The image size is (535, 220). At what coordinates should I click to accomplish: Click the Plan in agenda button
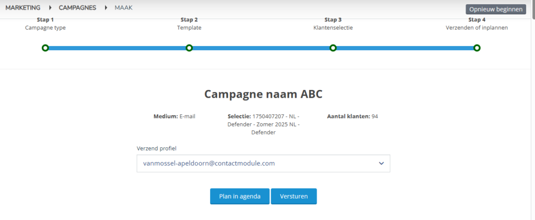point(240,196)
